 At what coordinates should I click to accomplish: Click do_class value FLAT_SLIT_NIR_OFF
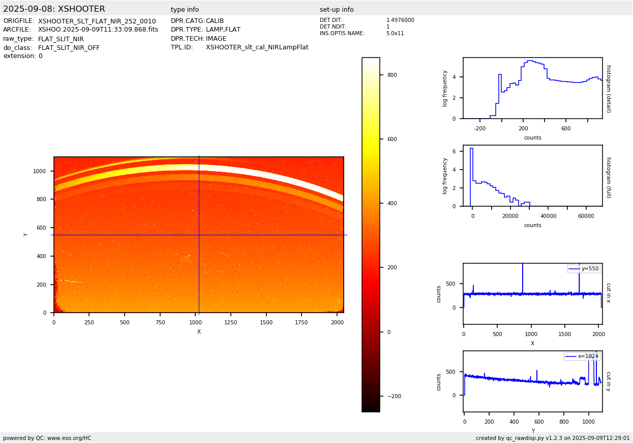point(69,48)
